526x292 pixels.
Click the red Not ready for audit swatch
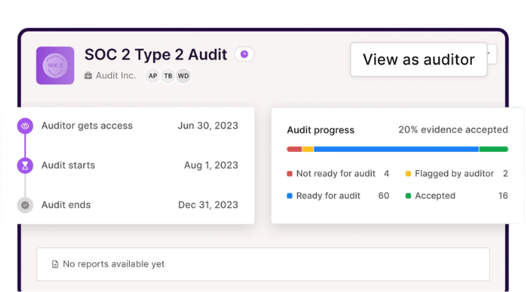click(290, 174)
